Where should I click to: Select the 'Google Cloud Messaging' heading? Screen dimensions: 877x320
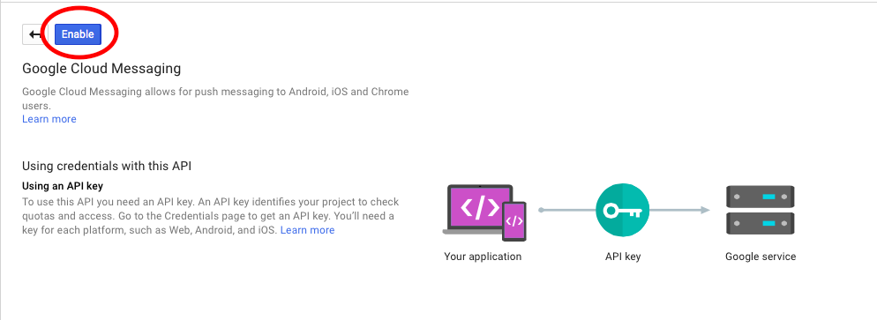point(101,69)
